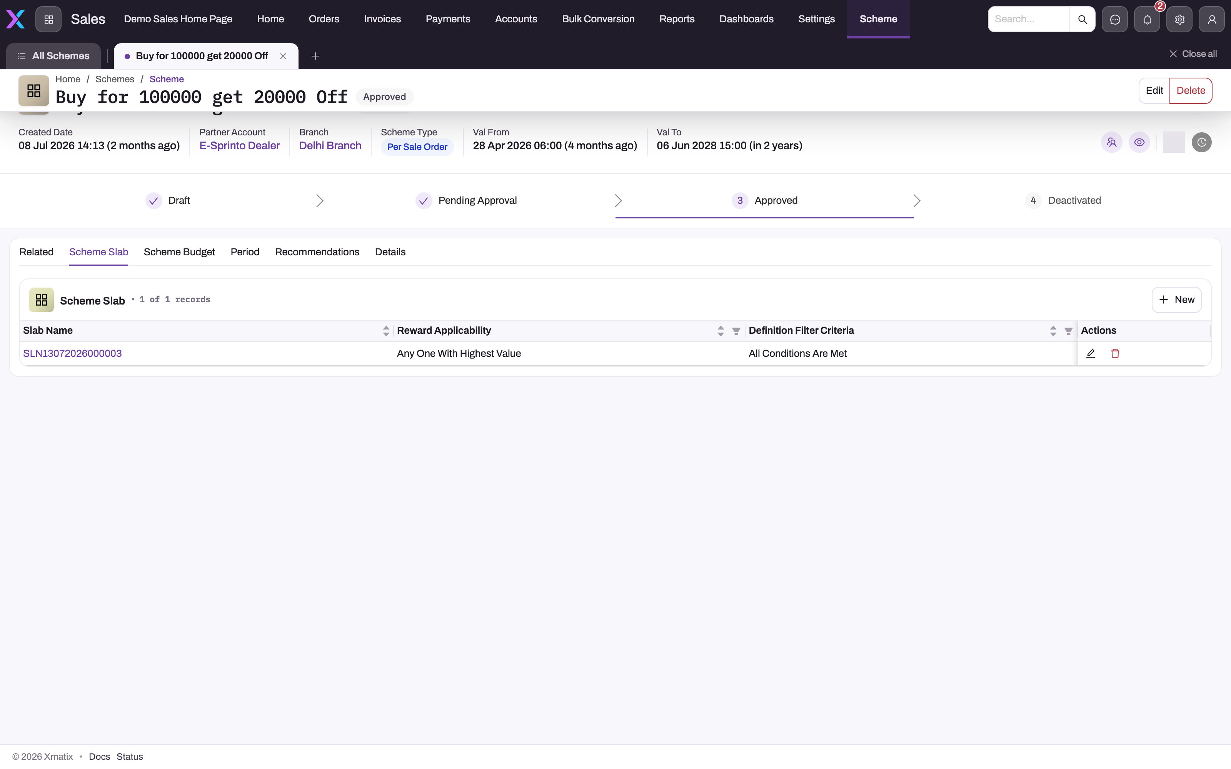Click All Conditions Are Met cell
1231x769 pixels.
click(797, 353)
